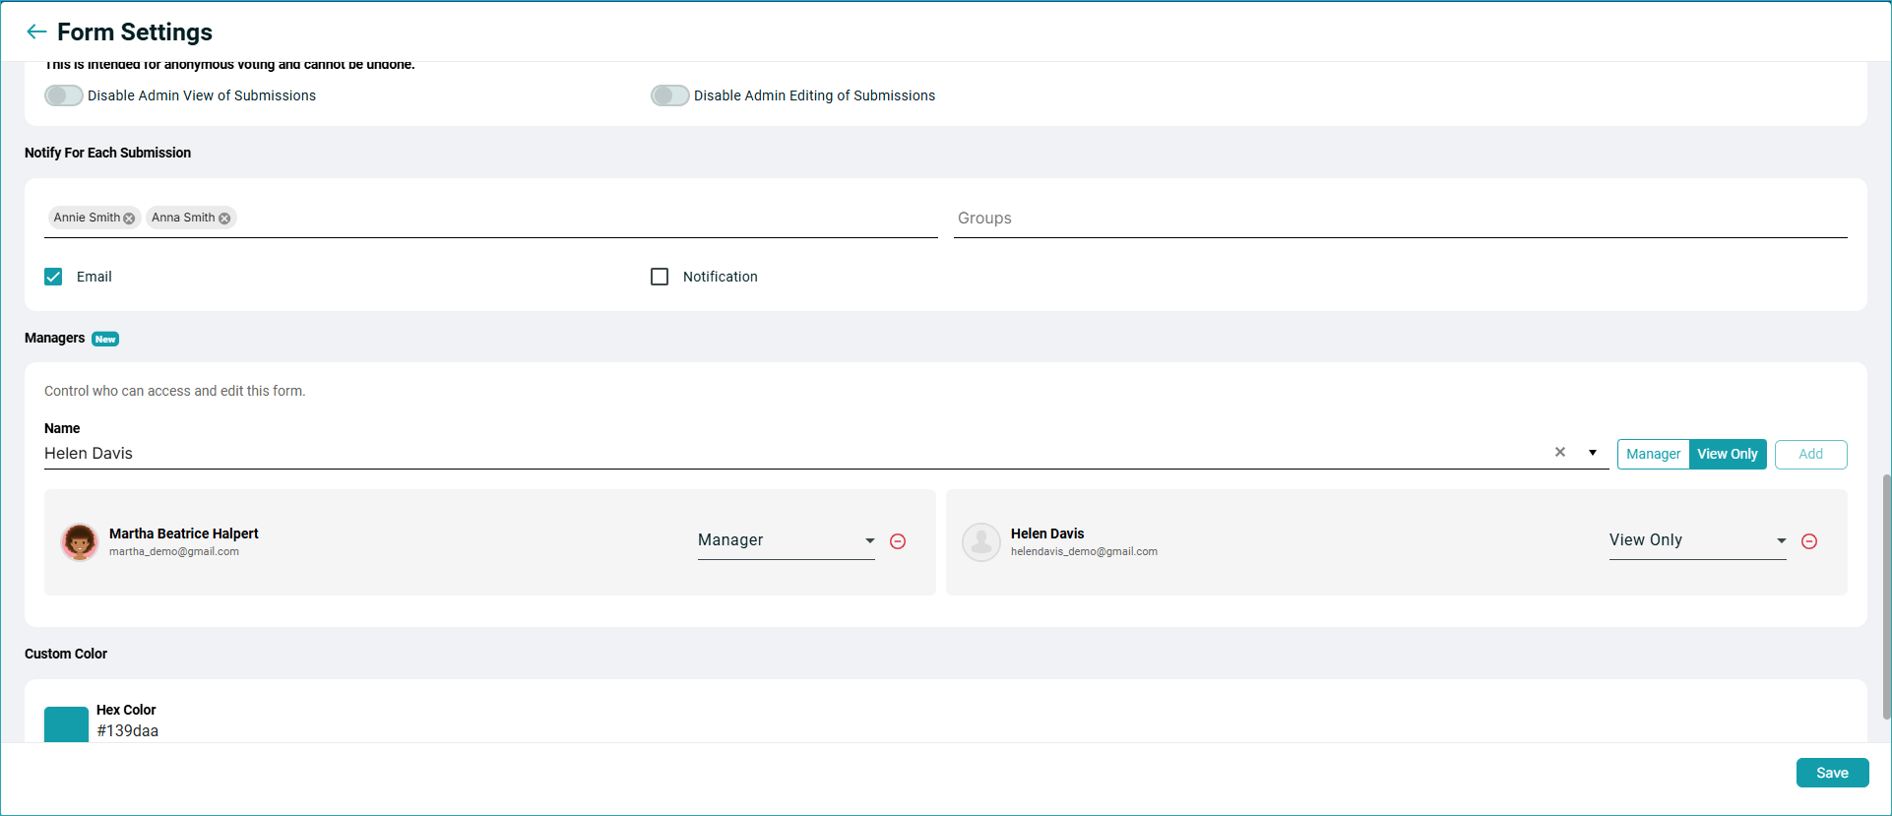Viewport: 1892px width, 816px height.
Task: Click martha_demo@gmail.com email text
Action: pyautogui.click(x=174, y=551)
